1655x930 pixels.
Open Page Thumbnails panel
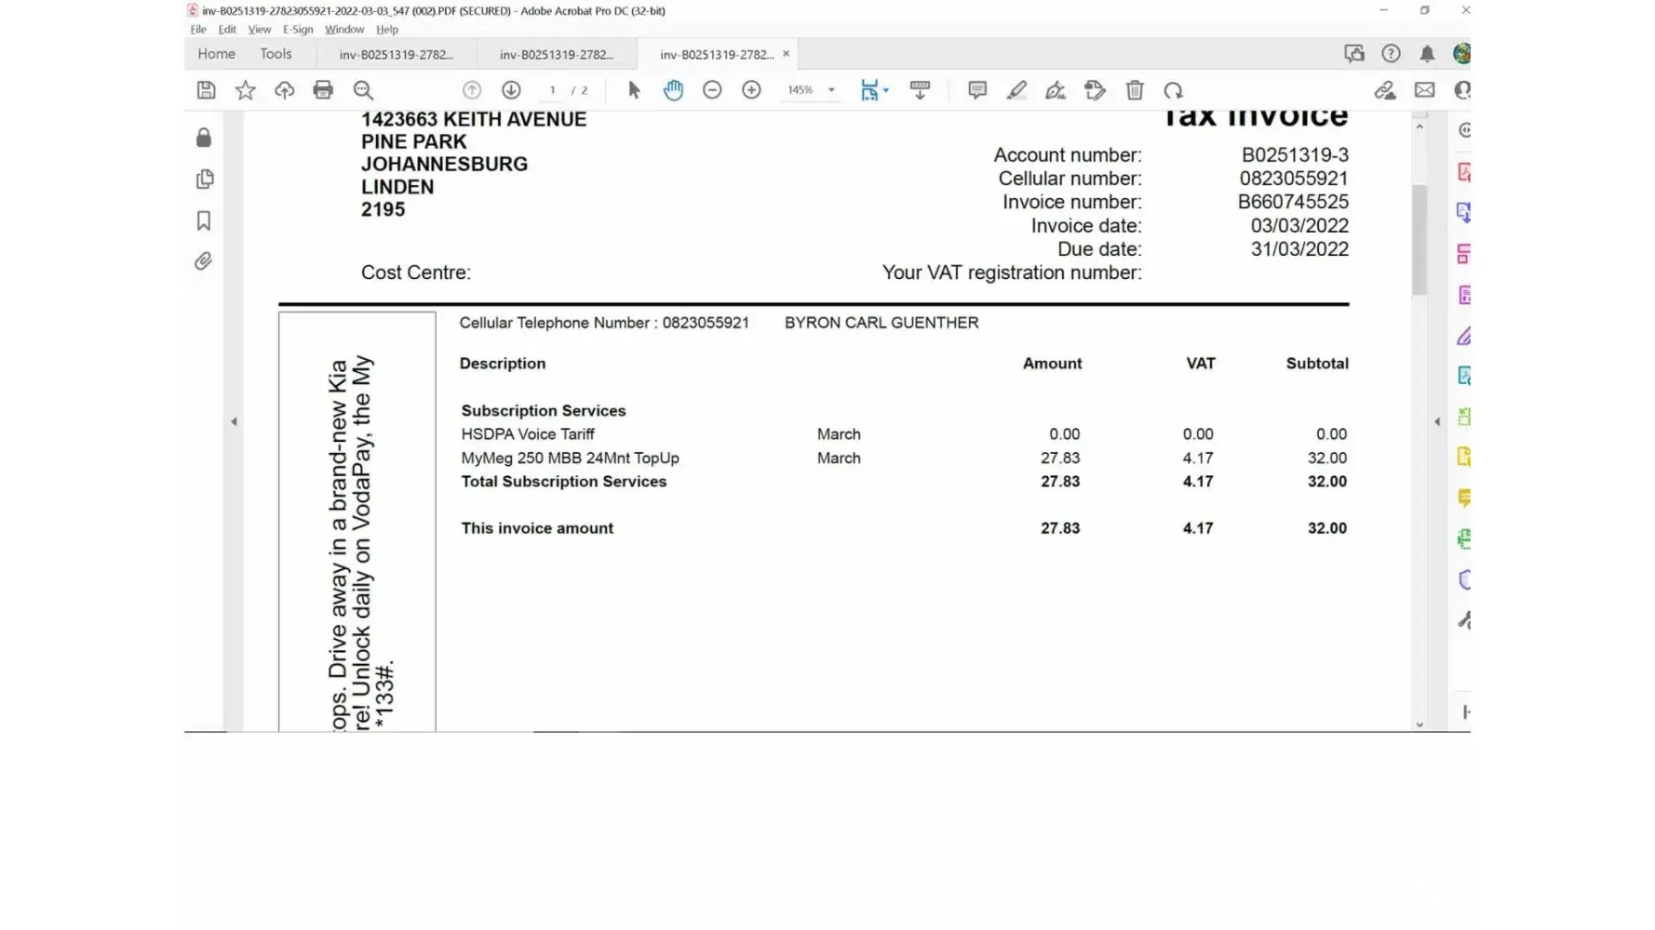(x=204, y=179)
